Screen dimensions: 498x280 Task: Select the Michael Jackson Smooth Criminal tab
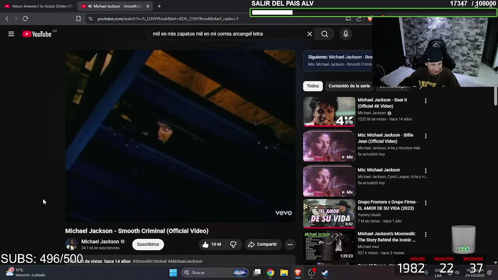[114, 6]
